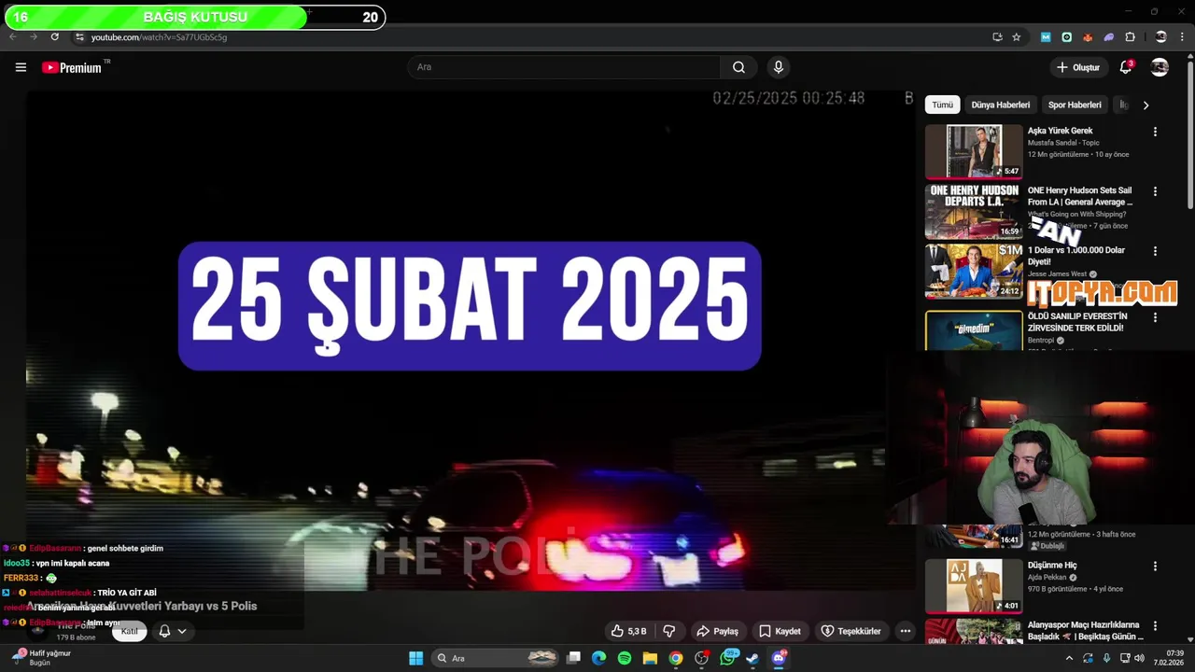Open the YouTube account avatar menu
1195x672 pixels.
(x=1160, y=67)
